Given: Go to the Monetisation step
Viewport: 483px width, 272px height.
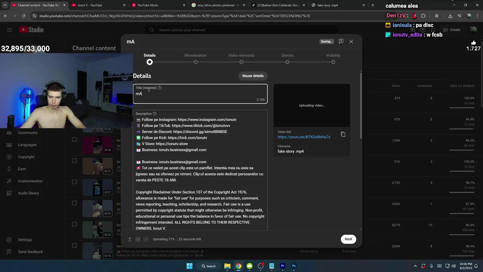Looking at the screenshot, I should 195,59.
